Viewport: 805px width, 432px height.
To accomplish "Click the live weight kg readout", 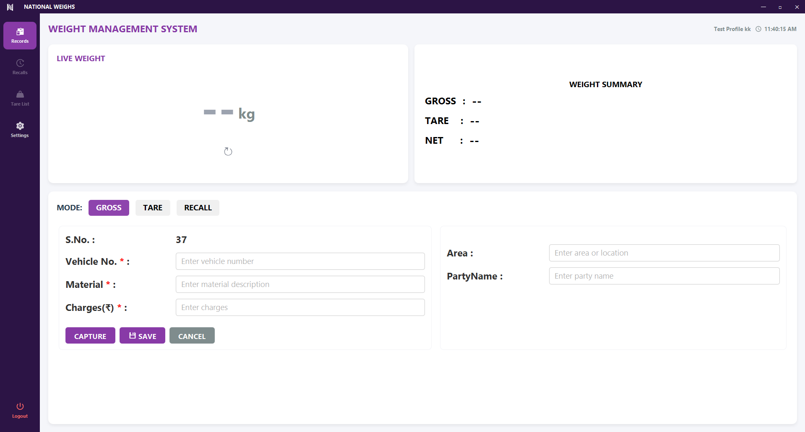I will (x=229, y=113).
